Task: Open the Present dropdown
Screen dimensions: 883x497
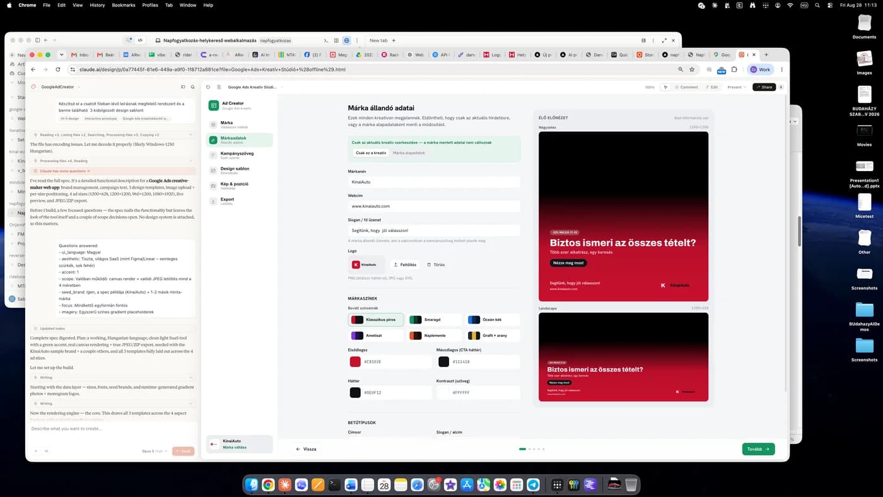Action: [x=736, y=87]
